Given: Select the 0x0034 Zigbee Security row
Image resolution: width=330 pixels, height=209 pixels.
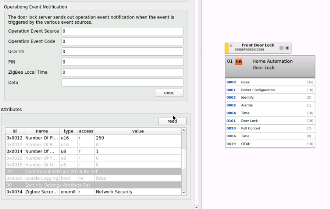Looking at the screenshot, I should (x=93, y=192).
